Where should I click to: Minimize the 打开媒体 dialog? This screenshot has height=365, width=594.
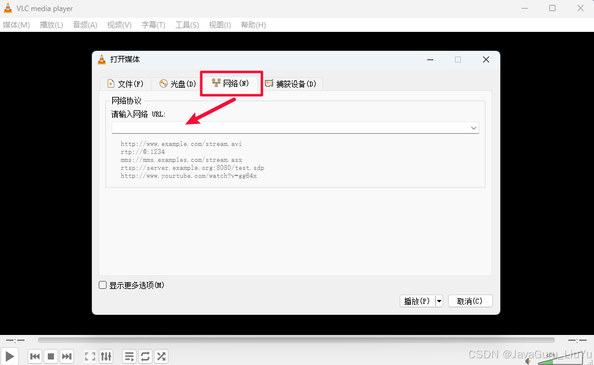click(x=430, y=60)
